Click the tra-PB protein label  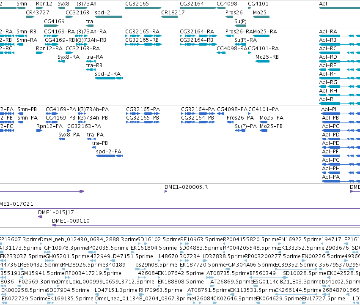tap(100, 143)
